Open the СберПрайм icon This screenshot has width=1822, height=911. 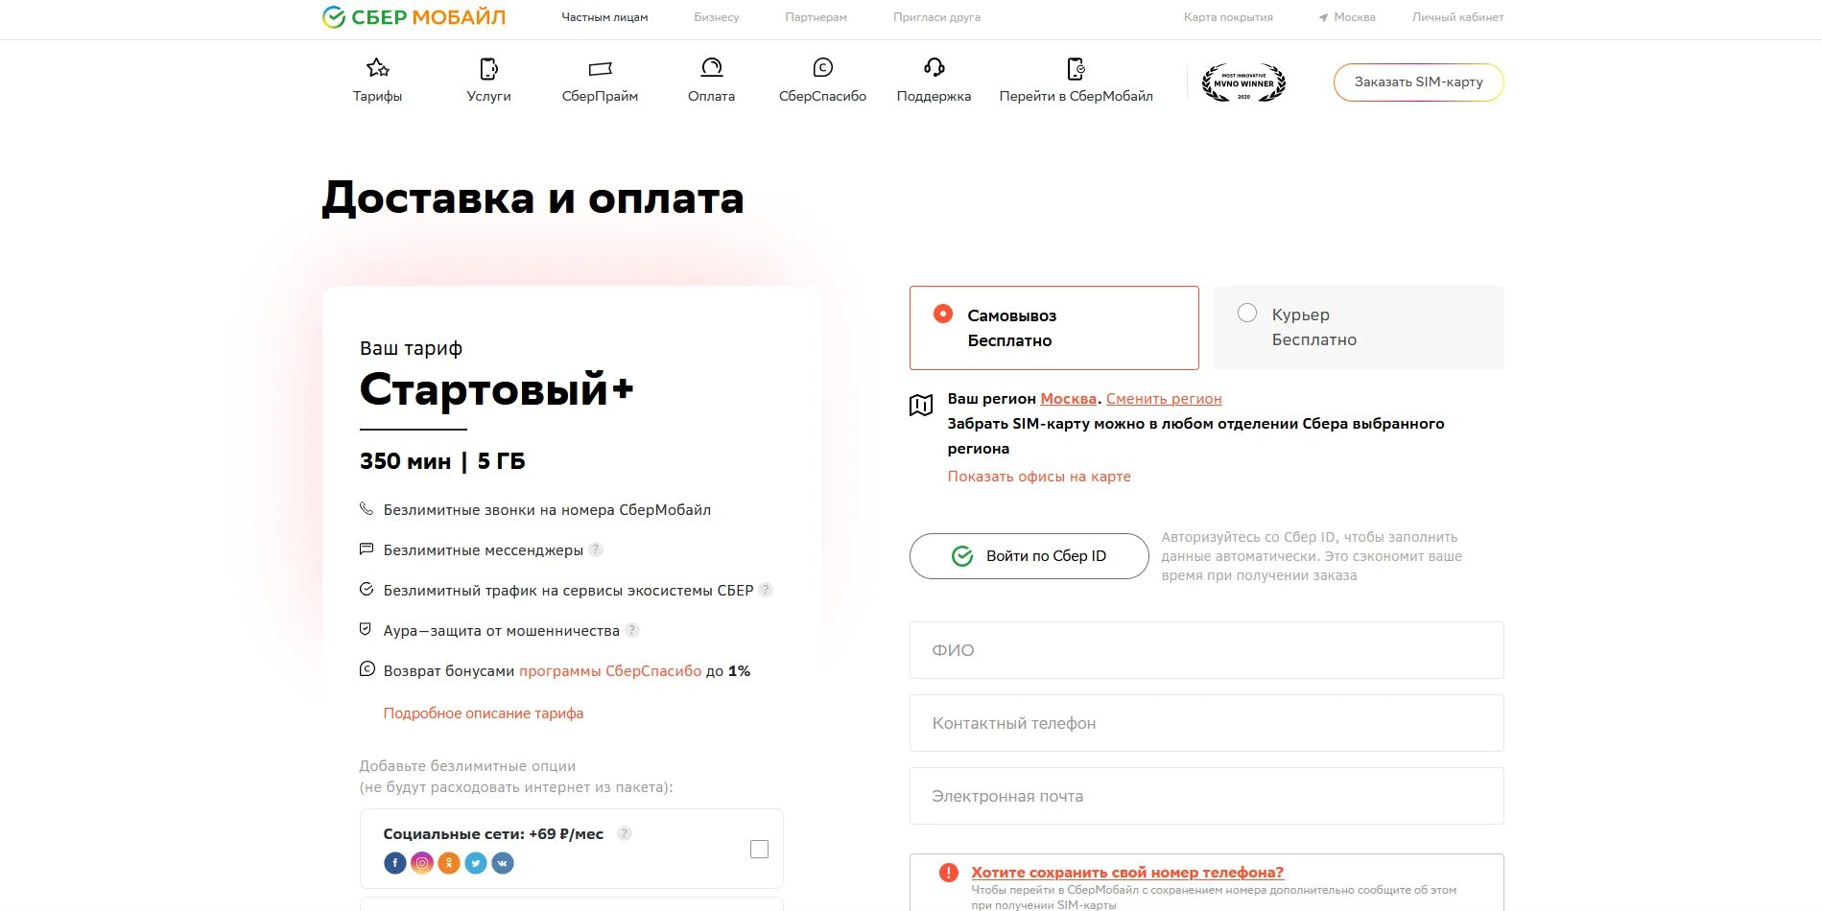click(601, 68)
